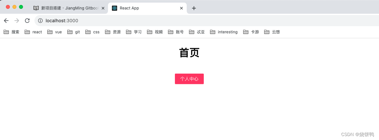Screen dimensions: 379x140
Task: Click the 个人中心 button
Action: tap(189, 79)
